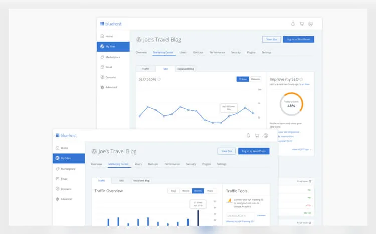Select the 15 Days range toggle

[x=243, y=79]
